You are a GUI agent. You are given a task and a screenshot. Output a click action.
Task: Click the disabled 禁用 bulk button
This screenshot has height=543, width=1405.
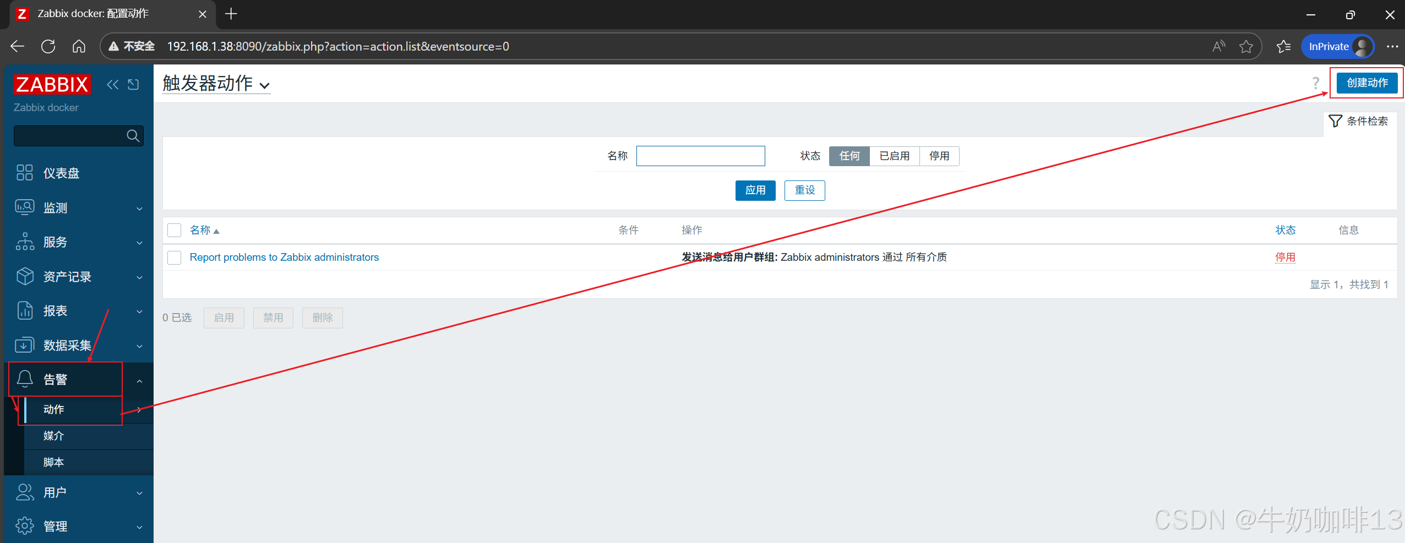pyautogui.click(x=273, y=318)
